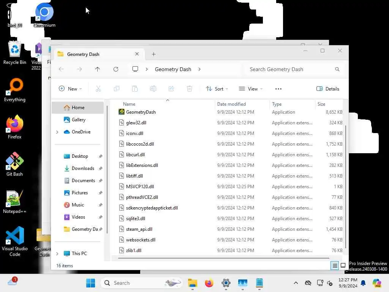Screen dimensions: 389x292
Task: Open the View dropdown menu
Action: tap(251, 89)
